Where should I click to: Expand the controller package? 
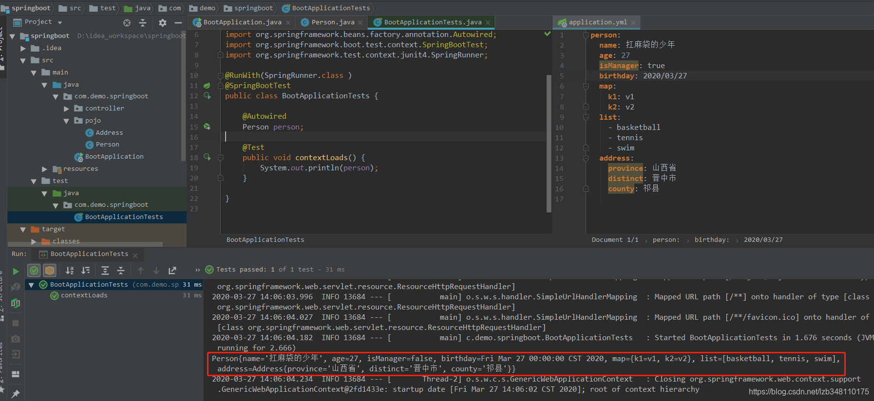coord(66,109)
